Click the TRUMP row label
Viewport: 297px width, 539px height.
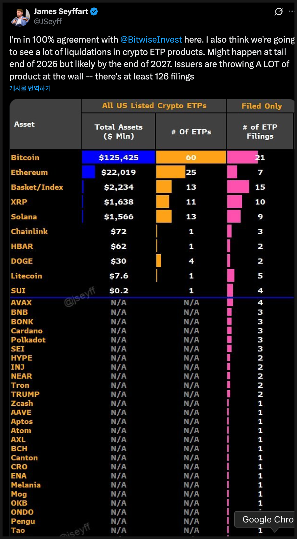pyautogui.click(x=25, y=394)
